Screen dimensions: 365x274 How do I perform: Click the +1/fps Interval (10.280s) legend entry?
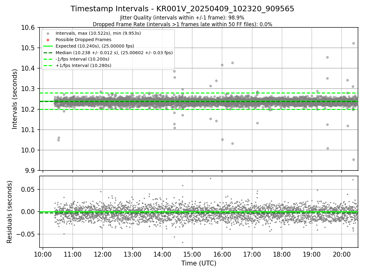[83, 65]
